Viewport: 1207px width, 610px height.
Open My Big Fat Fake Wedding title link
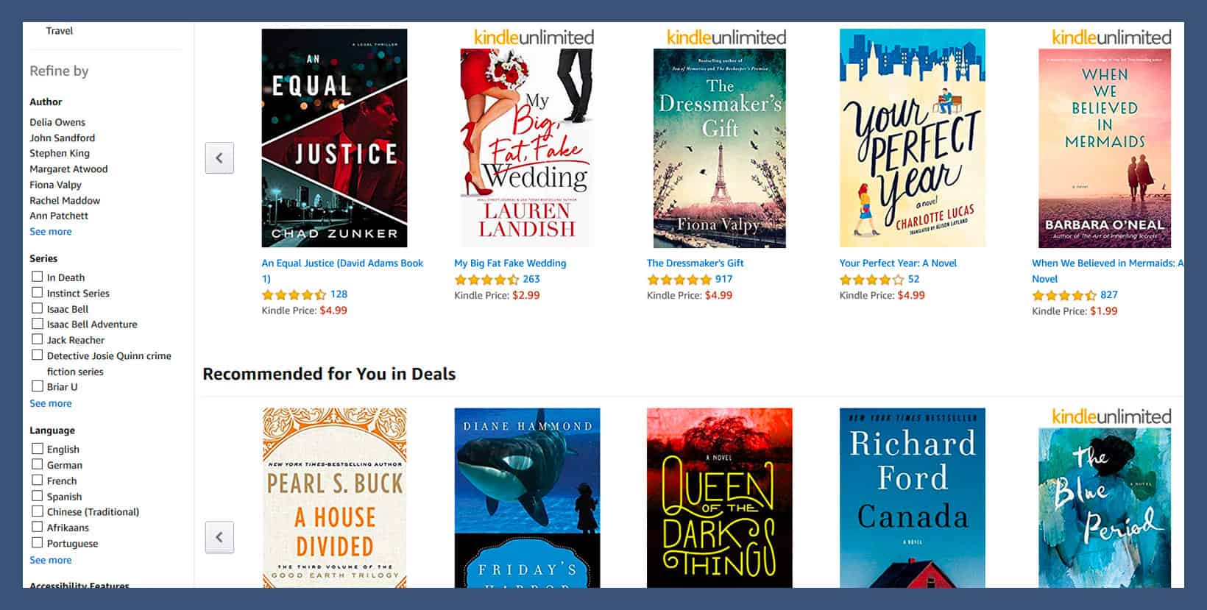coord(510,263)
